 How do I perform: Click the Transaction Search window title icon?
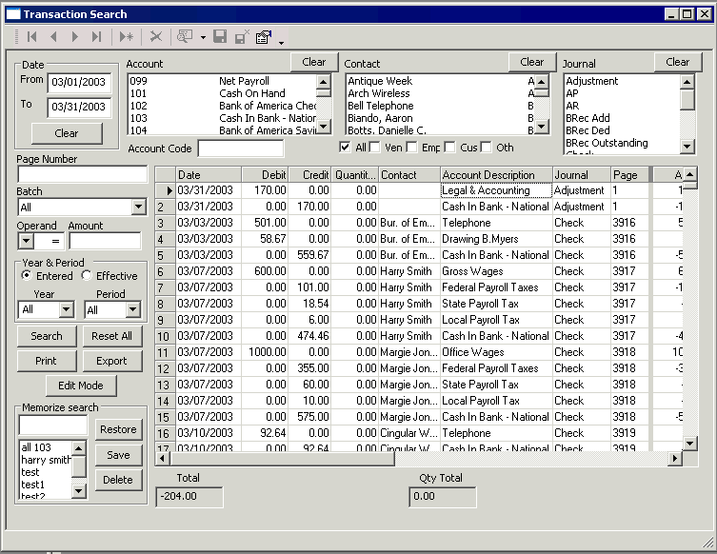click(13, 14)
